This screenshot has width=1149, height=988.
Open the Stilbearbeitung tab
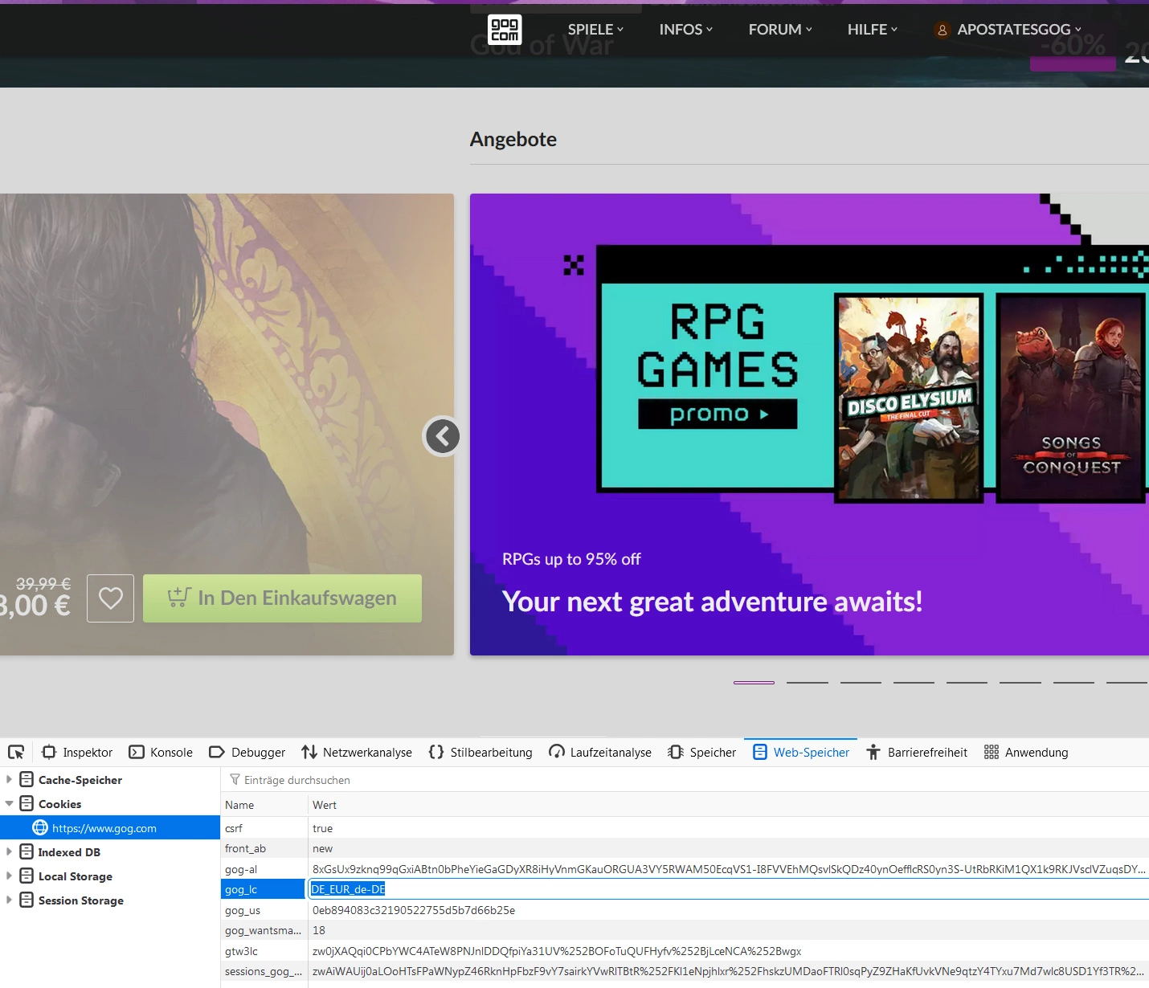point(480,752)
